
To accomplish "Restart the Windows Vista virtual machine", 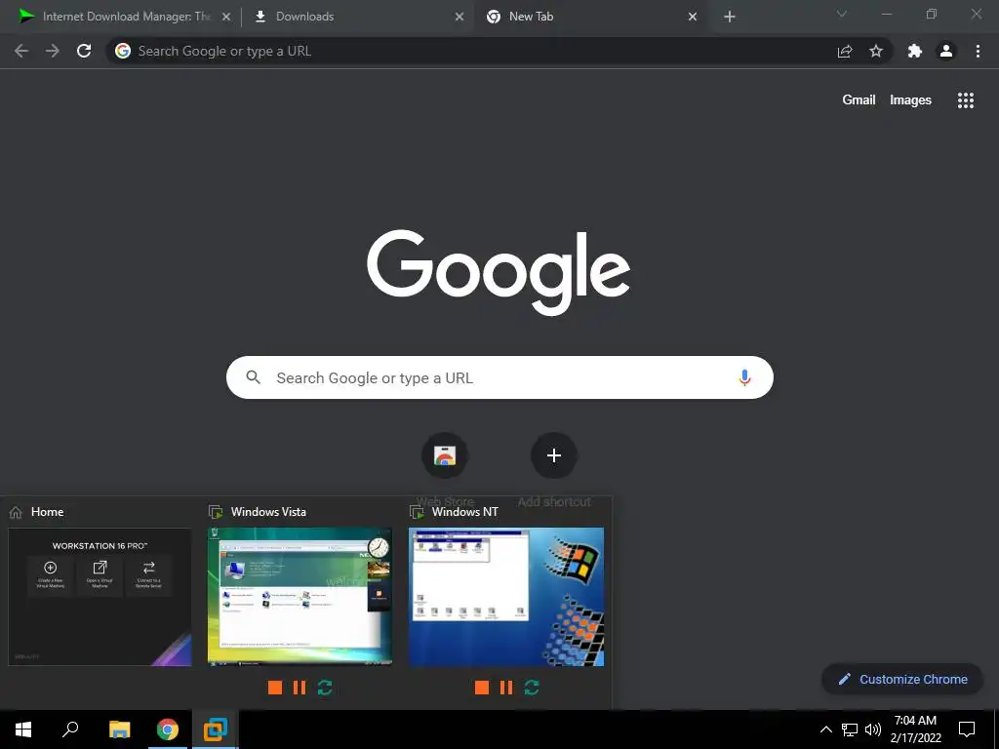I will (325, 688).
